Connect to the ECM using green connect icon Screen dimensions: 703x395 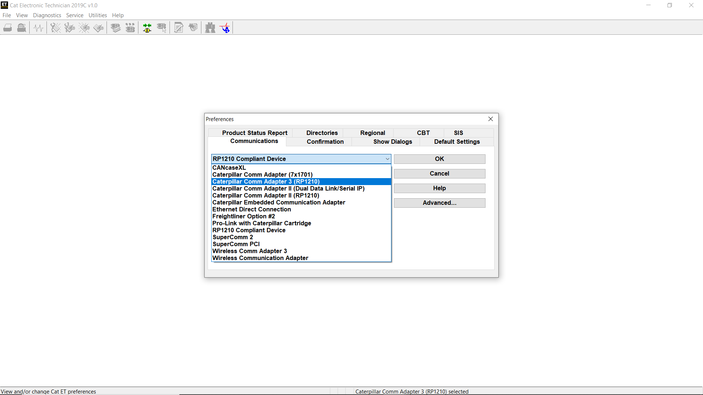(x=147, y=27)
